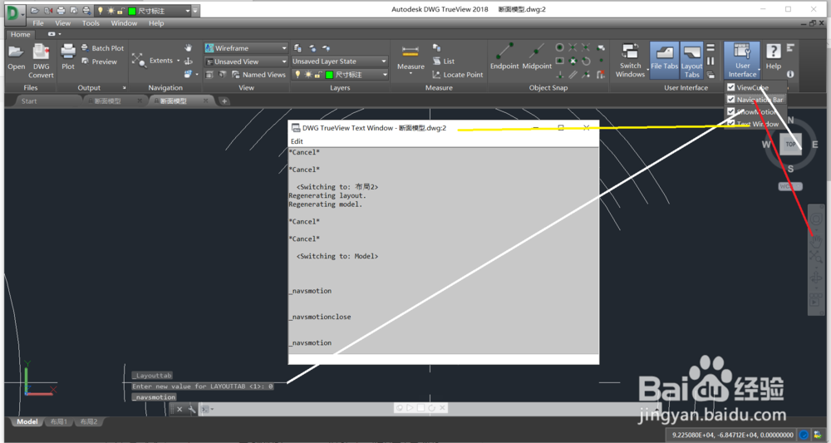
Task: Launch DWG Convert from the ribbon
Action: click(x=42, y=61)
